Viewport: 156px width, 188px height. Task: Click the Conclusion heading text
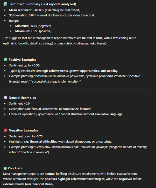point(16,168)
